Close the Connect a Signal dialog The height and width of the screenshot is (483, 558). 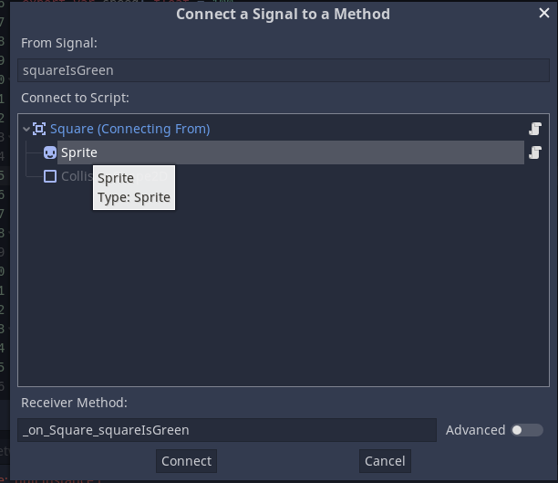543,13
